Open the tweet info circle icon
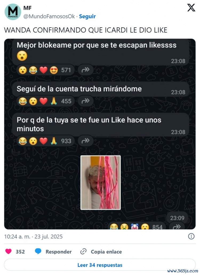The image size is (200, 275). coord(191,236)
